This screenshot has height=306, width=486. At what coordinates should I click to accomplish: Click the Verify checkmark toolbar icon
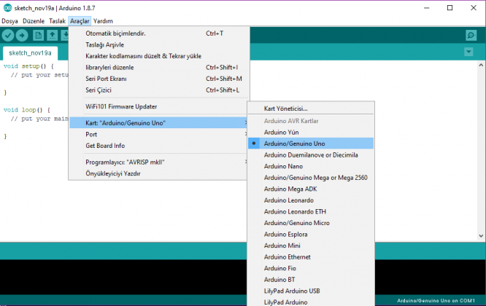click(x=8, y=35)
